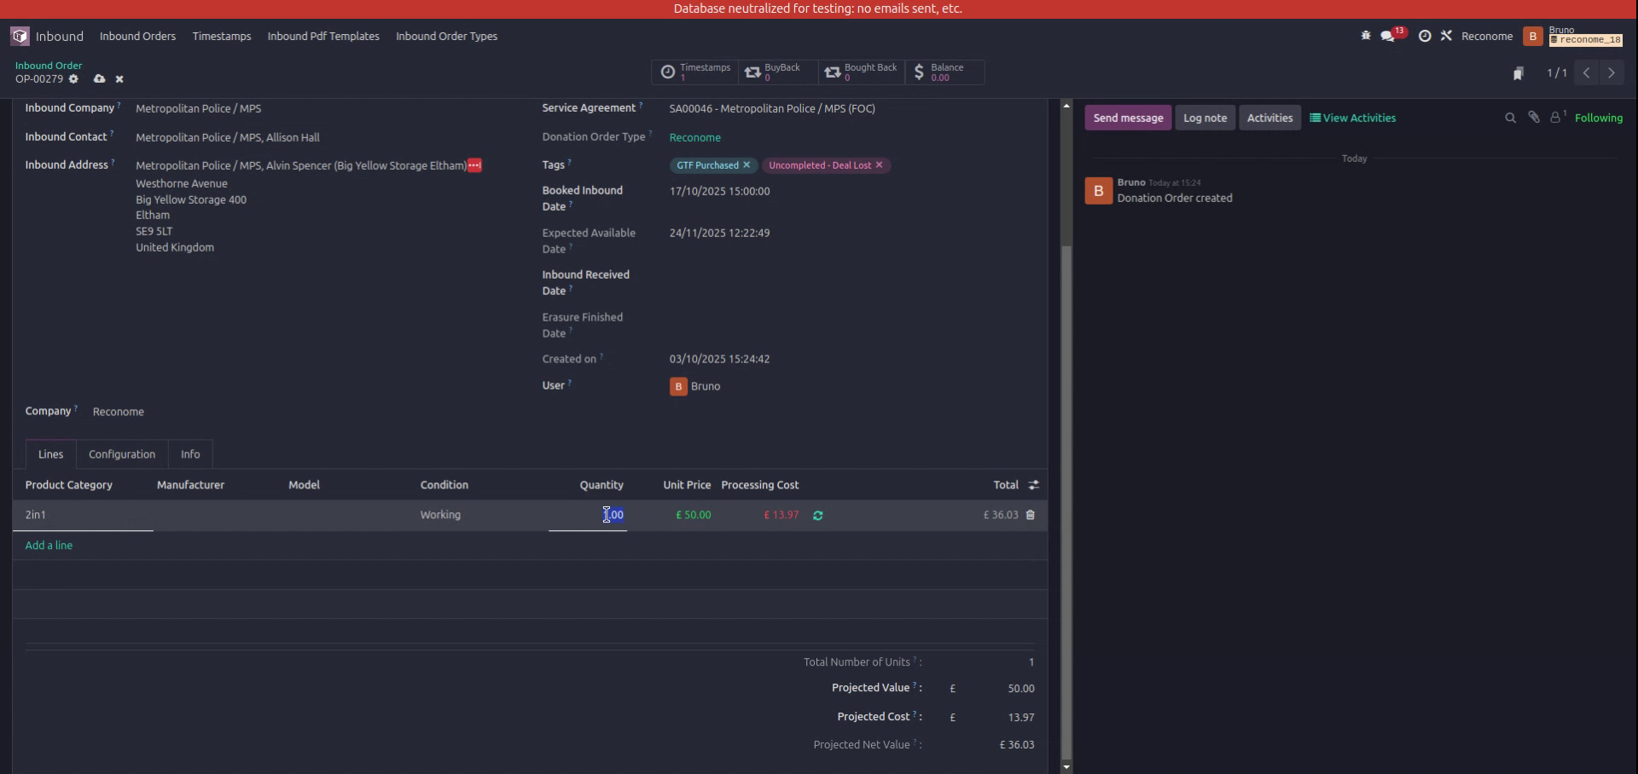Open the Inbound Pdf Templates menu
This screenshot has height=774, width=1638.
(322, 36)
